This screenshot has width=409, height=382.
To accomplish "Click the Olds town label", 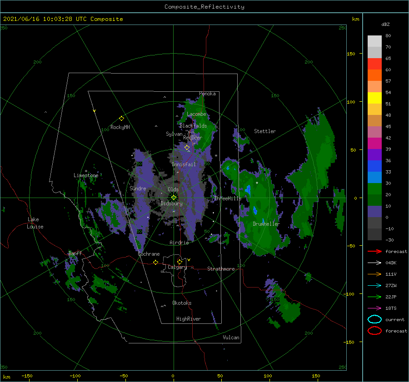I will (x=173, y=189).
